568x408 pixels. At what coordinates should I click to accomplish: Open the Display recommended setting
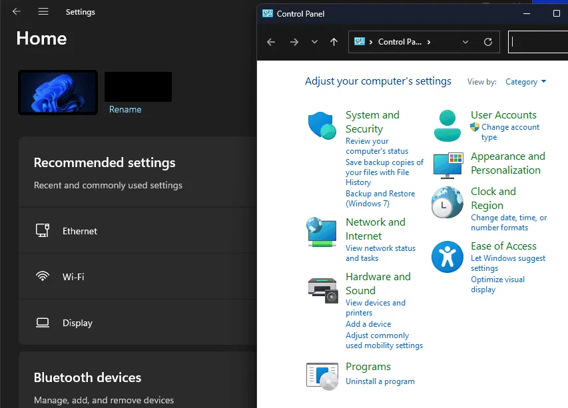[x=138, y=323]
